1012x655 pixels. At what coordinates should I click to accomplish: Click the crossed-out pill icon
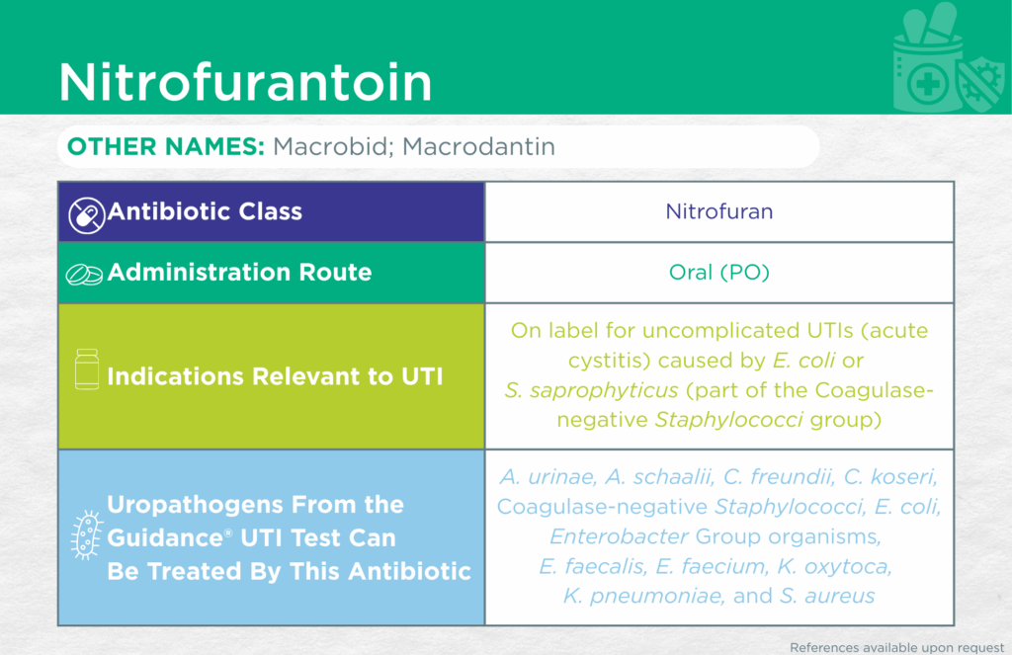pyautogui.click(x=85, y=212)
